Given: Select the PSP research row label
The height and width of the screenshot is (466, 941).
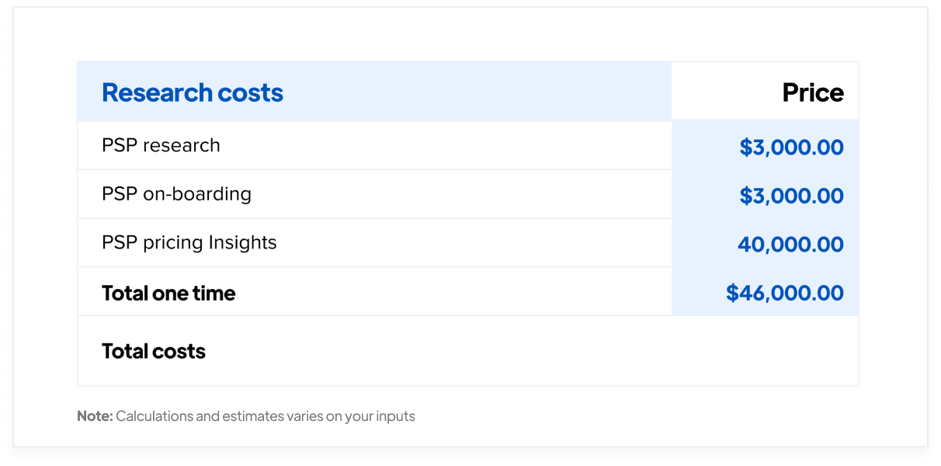Looking at the screenshot, I should [161, 145].
